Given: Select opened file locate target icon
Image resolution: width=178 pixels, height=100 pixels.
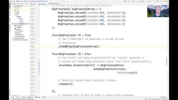Looking at the screenshot, I should tap(19, 4).
